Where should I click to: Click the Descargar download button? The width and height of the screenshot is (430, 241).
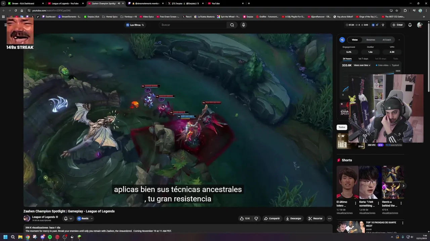294,219
